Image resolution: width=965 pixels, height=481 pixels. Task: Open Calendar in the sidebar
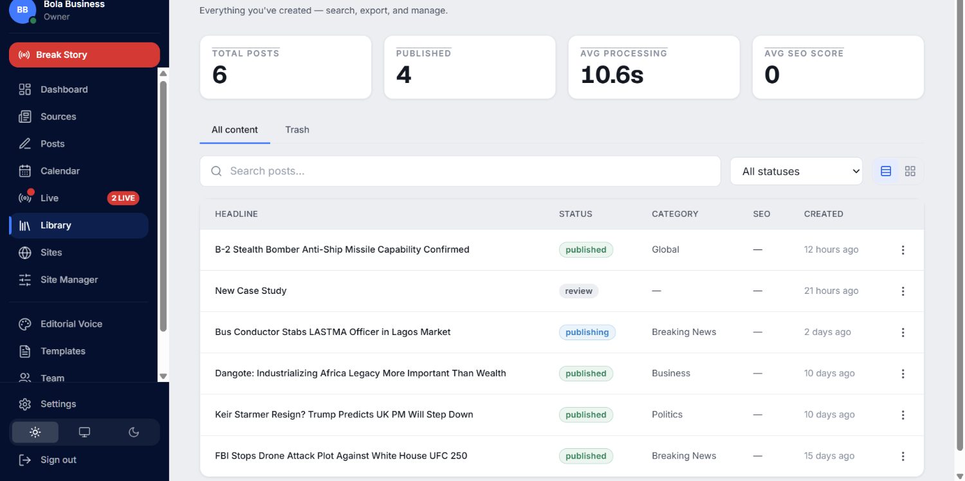pos(78,171)
